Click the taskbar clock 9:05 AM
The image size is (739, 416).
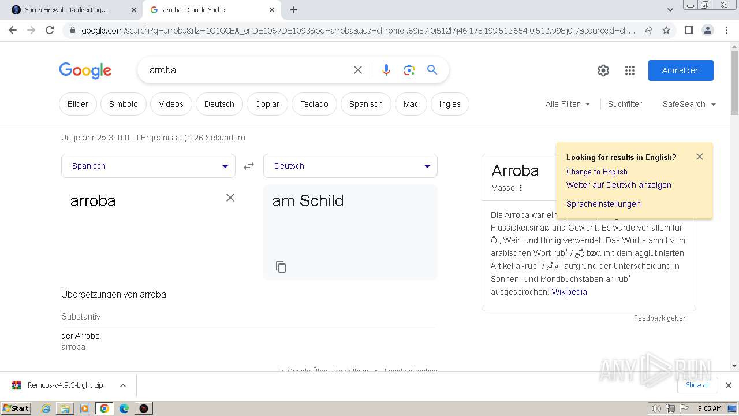pyautogui.click(x=710, y=408)
